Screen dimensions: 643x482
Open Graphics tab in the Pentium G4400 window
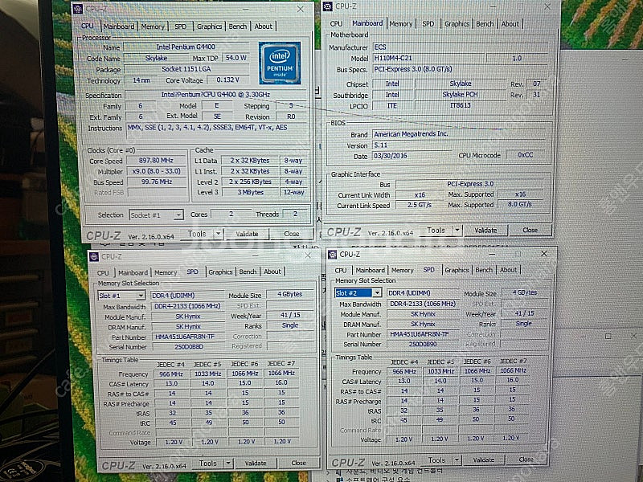pyautogui.click(x=209, y=27)
